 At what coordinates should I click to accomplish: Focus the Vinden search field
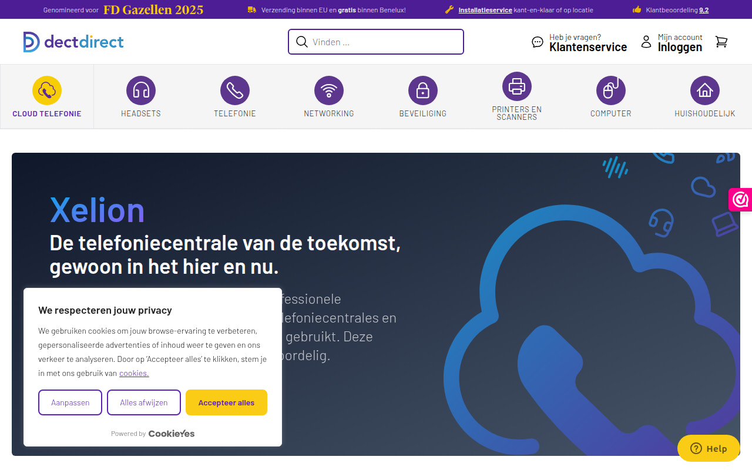[x=376, y=42]
